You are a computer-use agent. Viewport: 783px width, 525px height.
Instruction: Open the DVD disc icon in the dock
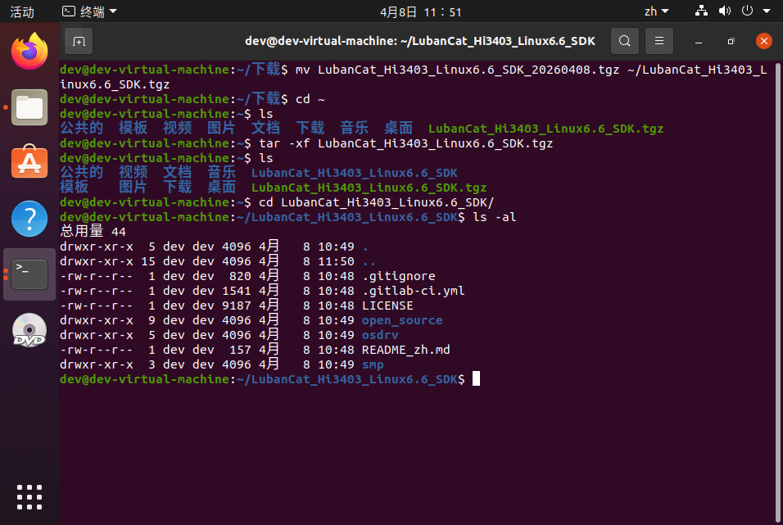[29, 330]
